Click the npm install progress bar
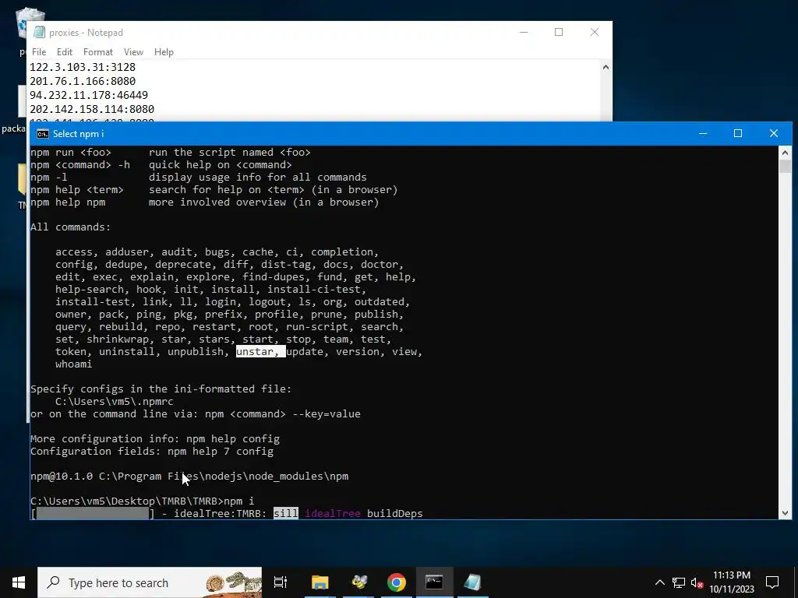The height and width of the screenshot is (598, 798). coord(93,513)
